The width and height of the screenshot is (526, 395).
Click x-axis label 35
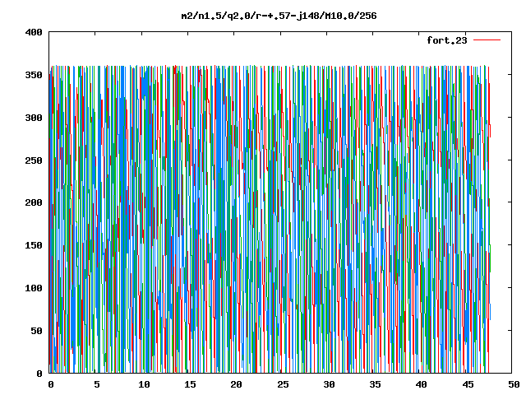[375, 384]
